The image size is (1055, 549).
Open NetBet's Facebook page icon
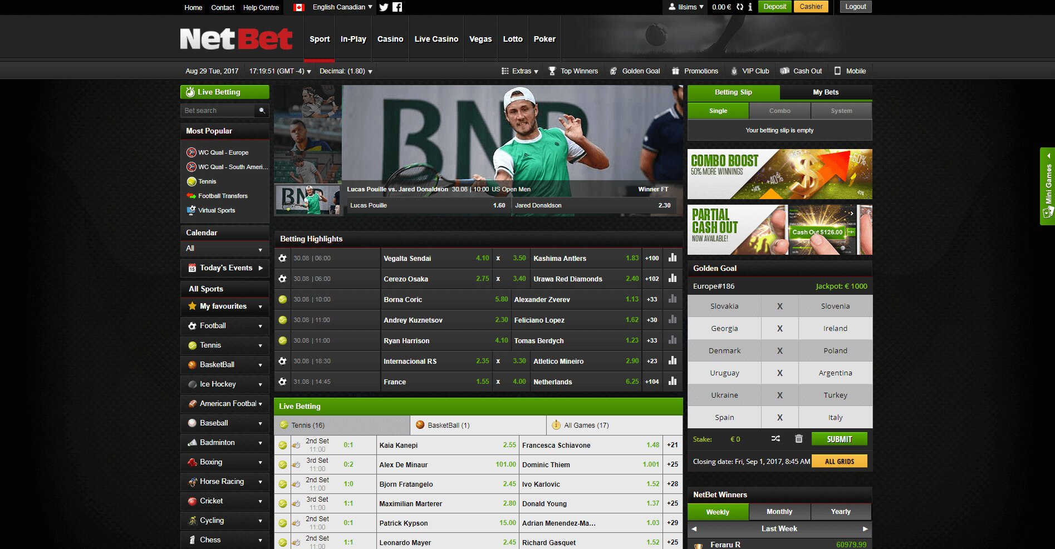pyautogui.click(x=397, y=7)
